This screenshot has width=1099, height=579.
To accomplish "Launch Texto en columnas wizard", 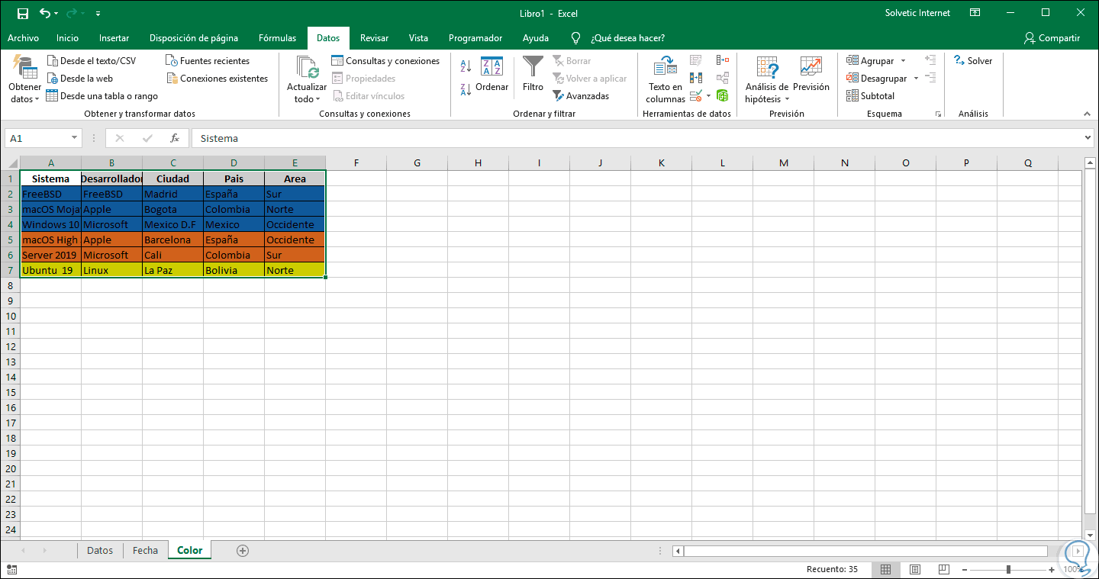I will 666,79.
